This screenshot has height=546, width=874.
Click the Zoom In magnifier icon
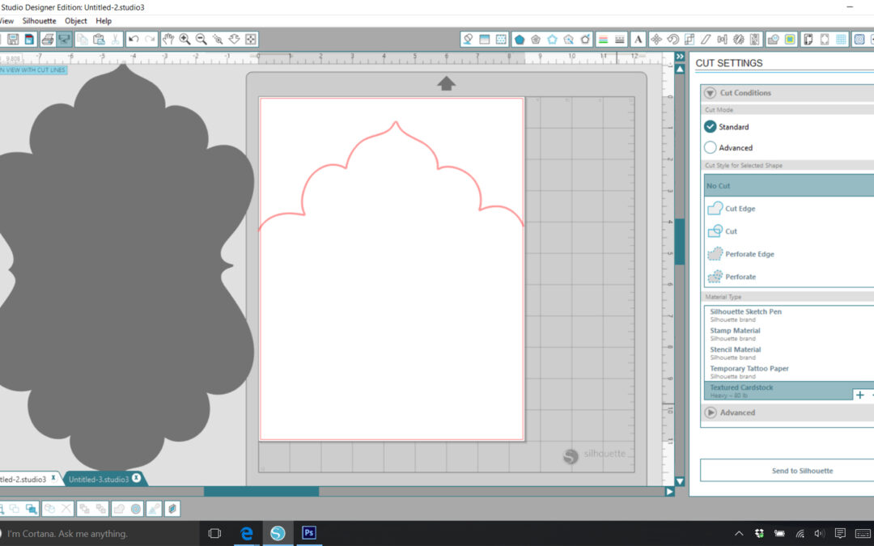185,39
